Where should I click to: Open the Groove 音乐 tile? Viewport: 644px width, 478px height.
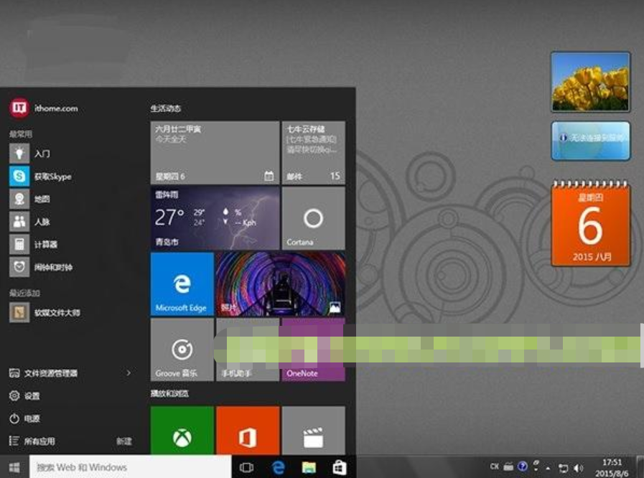coord(182,350)
